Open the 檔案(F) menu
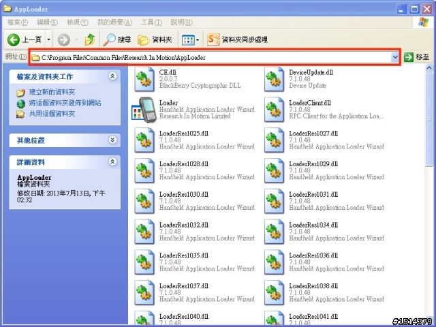This screenshot has width=436, height=327. pos(18,22)
